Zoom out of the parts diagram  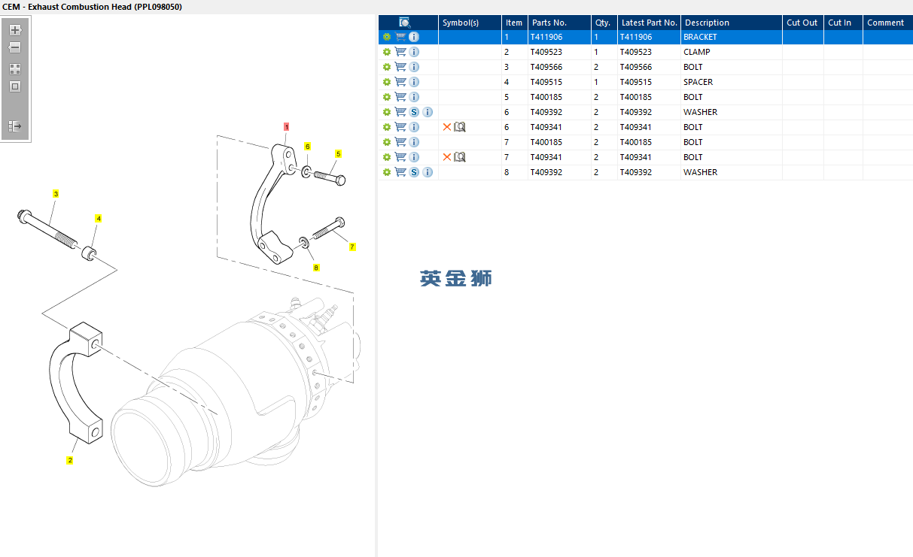point(15,47)
